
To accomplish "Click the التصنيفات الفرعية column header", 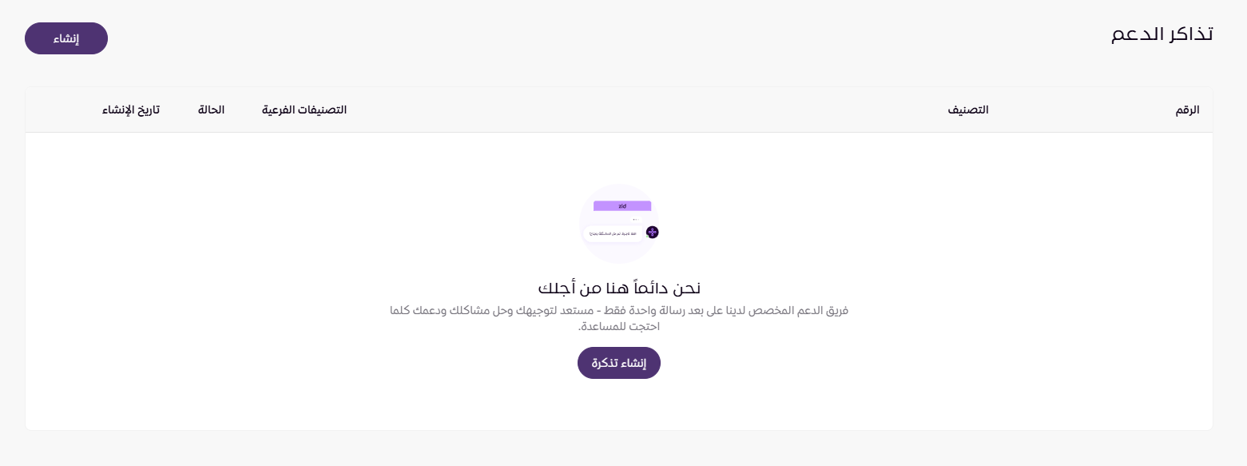I will point(304,110).
